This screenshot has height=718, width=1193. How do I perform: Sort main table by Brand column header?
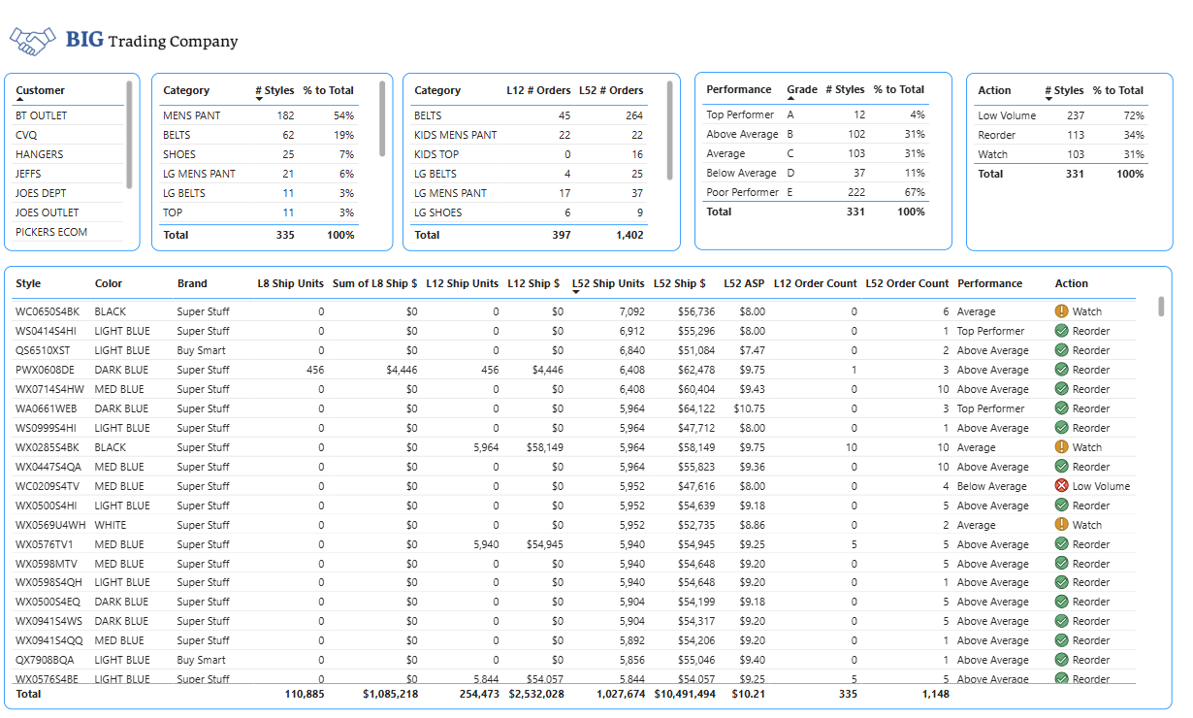tap(192, 283)
